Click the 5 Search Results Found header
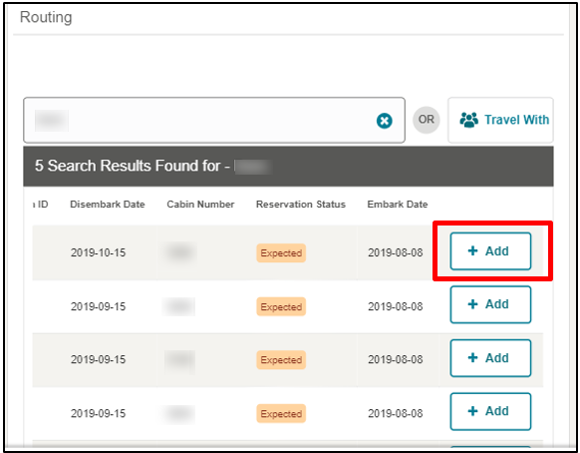The width and height of the screenshot is (580, 453). point(288,166)
